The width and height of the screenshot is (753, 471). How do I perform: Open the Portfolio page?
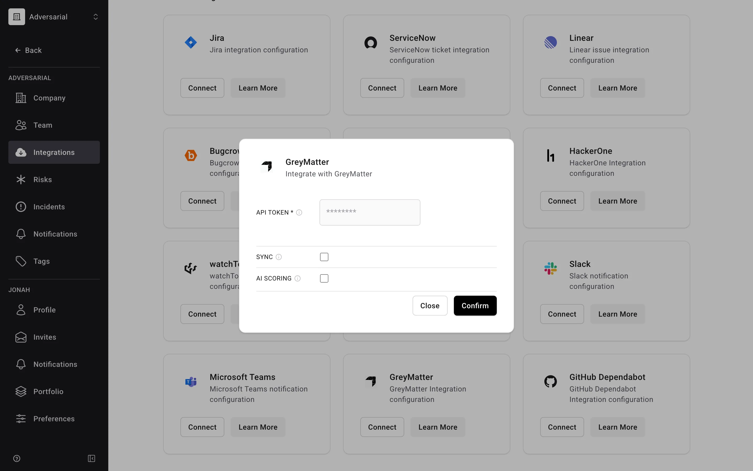click(x=54, y=391)
